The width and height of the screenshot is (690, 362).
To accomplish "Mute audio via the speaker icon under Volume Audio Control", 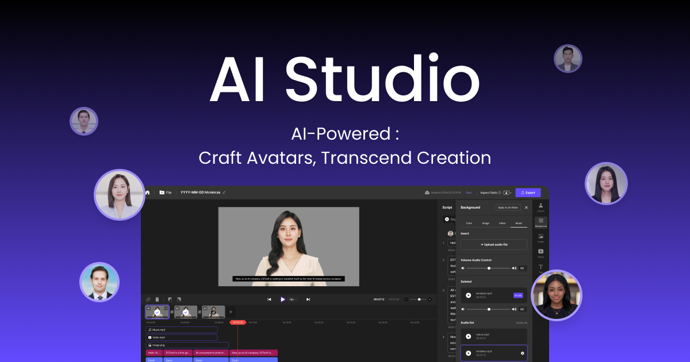I will click(x=463, y=268).
